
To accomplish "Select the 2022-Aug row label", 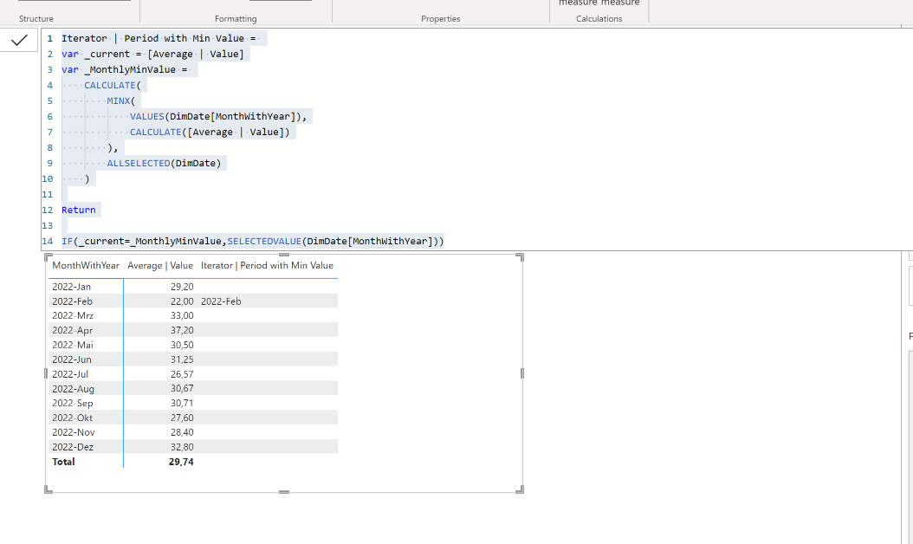I will coord(73,388).
